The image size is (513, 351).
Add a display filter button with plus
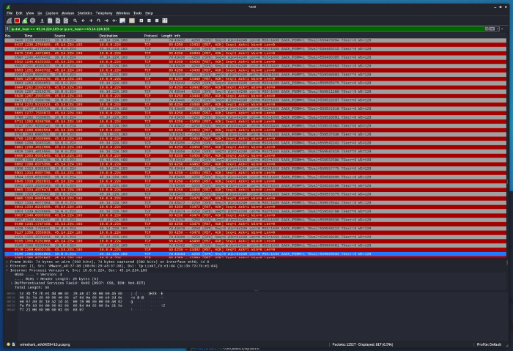(x=503, y=29)
